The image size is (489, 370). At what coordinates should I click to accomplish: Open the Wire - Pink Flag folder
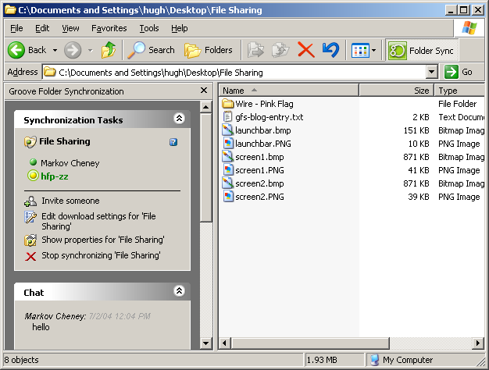(264, 104)
